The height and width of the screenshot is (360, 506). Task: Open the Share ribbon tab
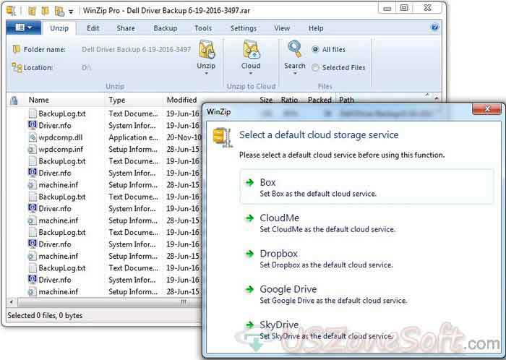pyautogui.click(x=126, y=28)
